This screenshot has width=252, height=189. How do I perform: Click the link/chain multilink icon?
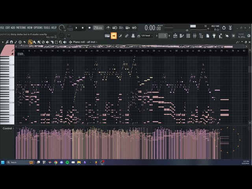(x=127, y=36)
